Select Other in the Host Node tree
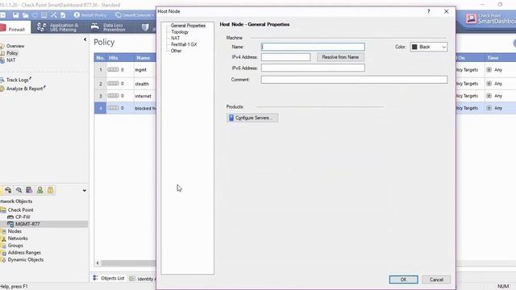Image resolution: width=516 pixels, height=290 pixels. coord(176,51)
